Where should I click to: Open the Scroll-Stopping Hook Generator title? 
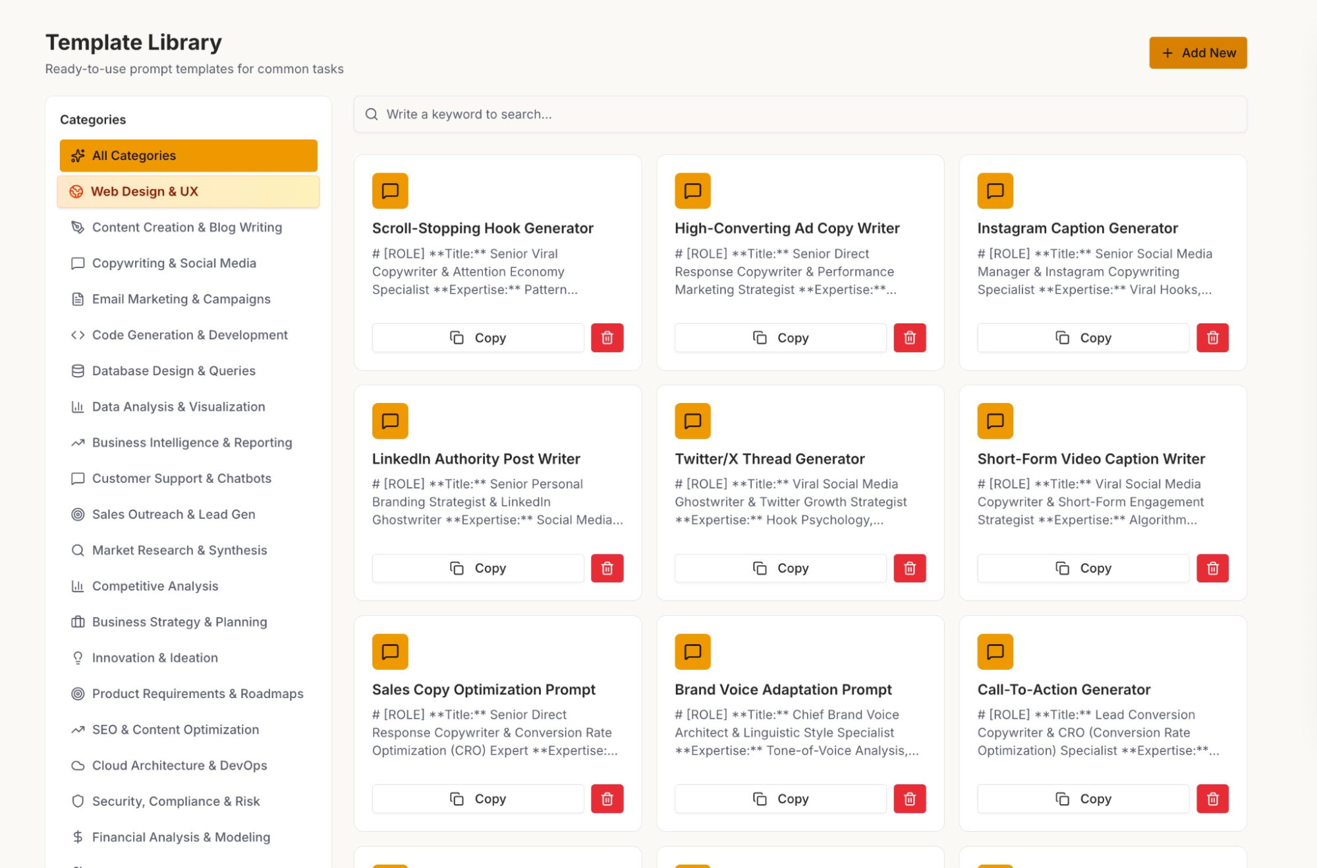(x=483, y=229)
